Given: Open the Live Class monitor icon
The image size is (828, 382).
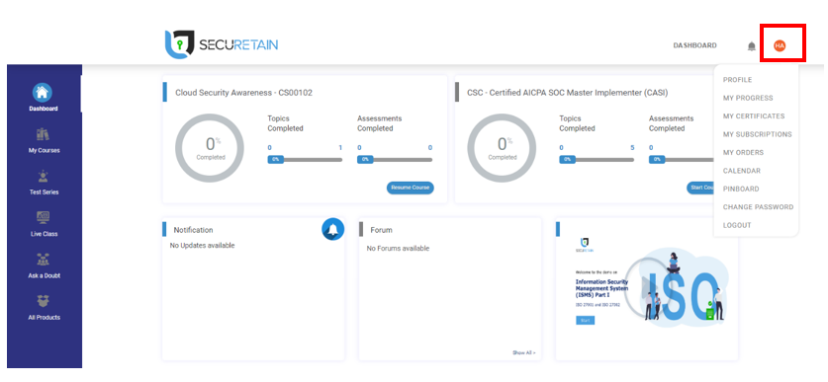Looking at the screenshot, I should 43,217.
